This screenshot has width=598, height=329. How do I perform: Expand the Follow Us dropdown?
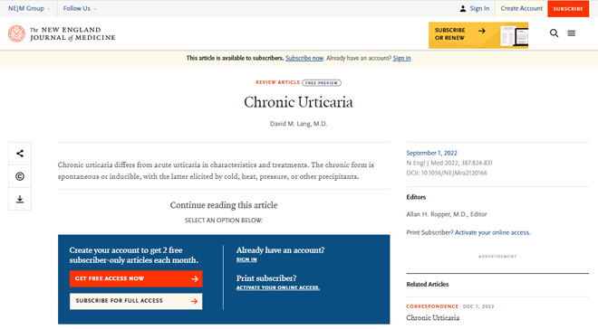click(x=80, y=8)
